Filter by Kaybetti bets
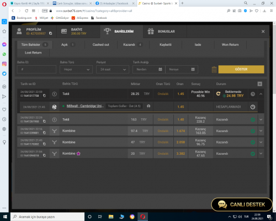The width and height of the screenshot is (276, 221). [166, 45]
